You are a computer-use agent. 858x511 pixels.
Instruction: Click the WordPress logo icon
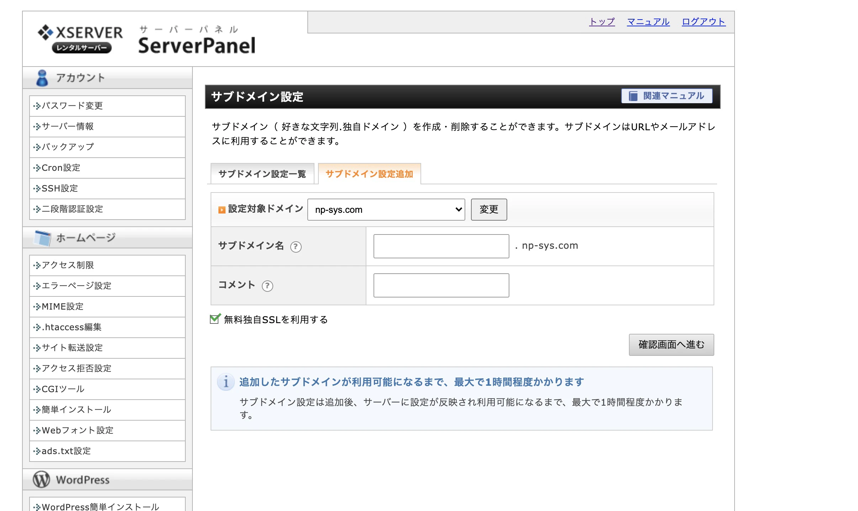(41, 479)
